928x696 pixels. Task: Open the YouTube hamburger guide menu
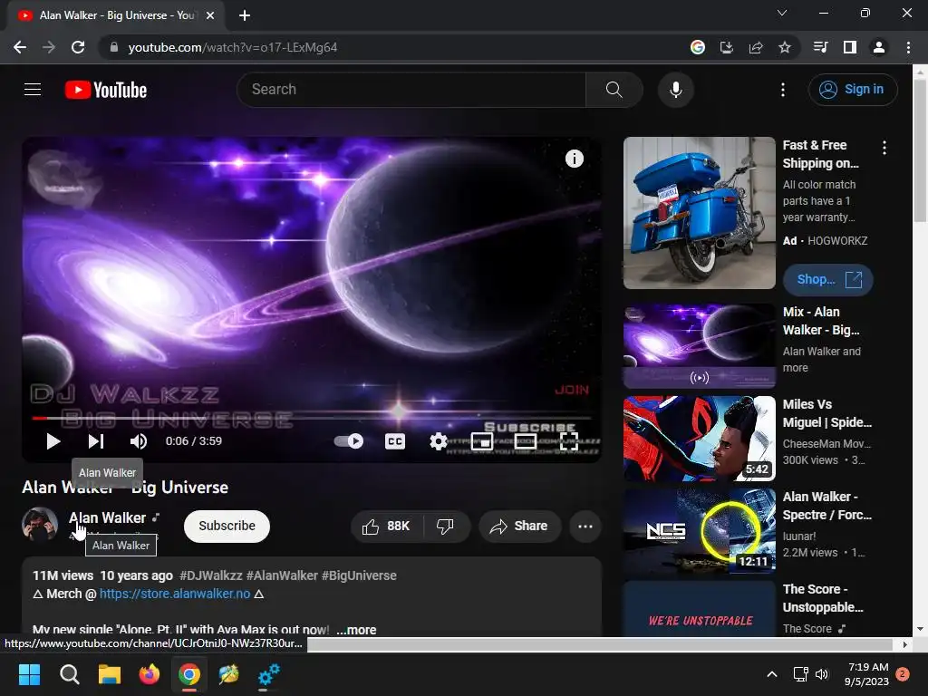pos(33,90)
